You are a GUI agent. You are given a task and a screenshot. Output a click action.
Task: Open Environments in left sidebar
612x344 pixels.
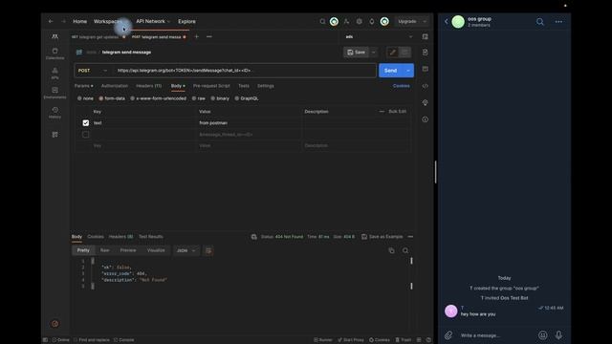[55, 93]
